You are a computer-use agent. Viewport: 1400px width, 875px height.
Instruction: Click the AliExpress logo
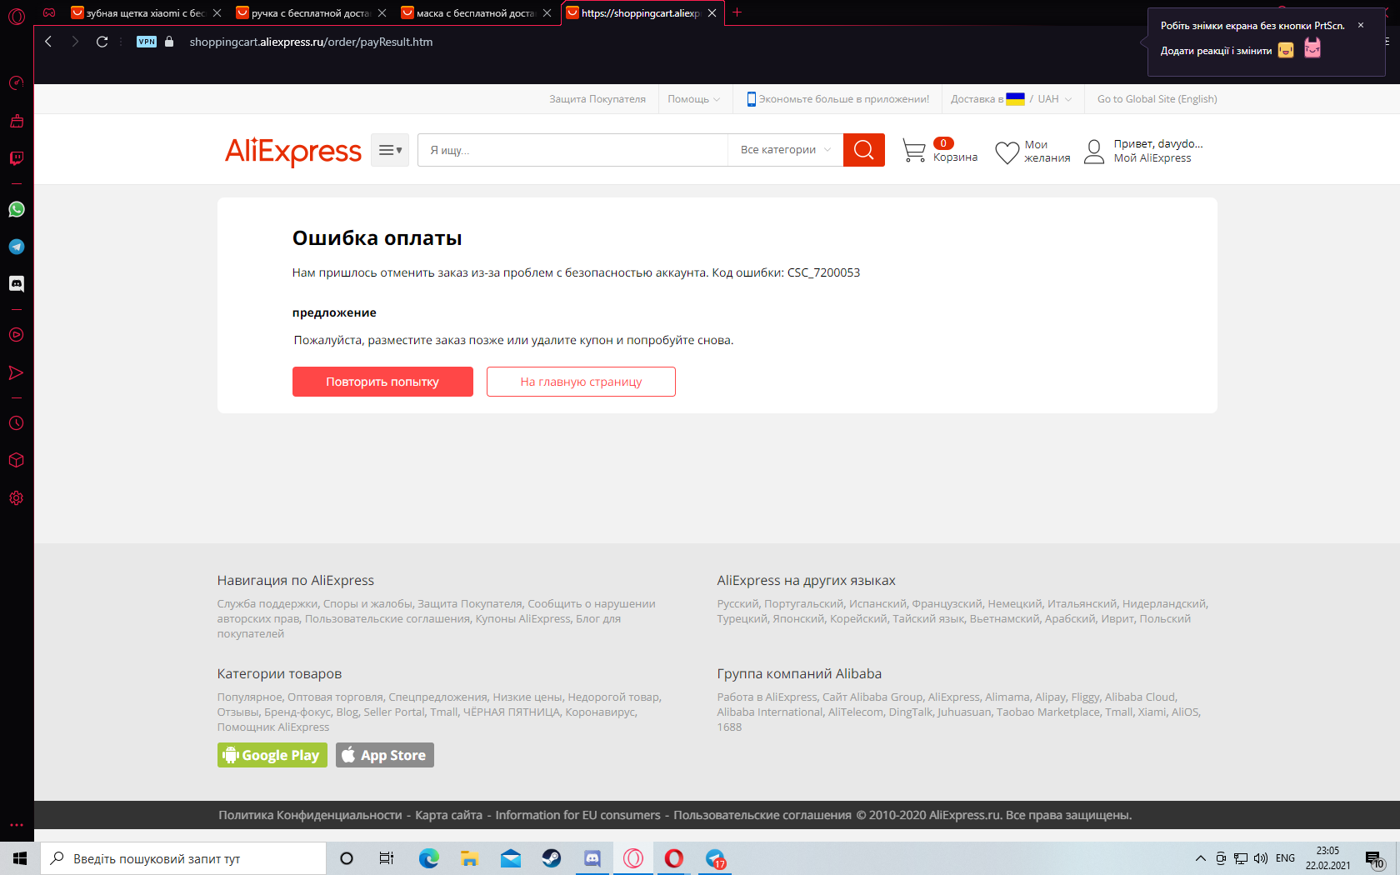pos(293,151)
